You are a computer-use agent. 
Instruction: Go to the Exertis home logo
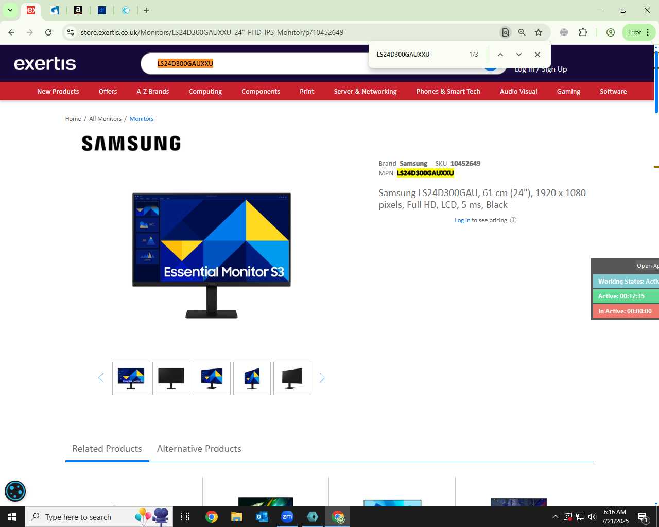click(x=45, y=63)
